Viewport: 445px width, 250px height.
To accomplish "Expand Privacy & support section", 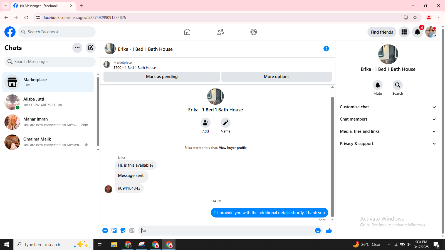I will click(388, 144).
